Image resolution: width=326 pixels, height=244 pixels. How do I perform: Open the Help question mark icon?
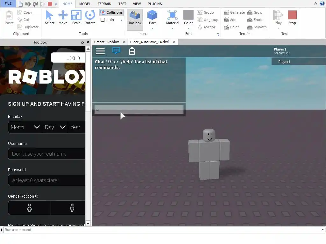pos(322,3)
